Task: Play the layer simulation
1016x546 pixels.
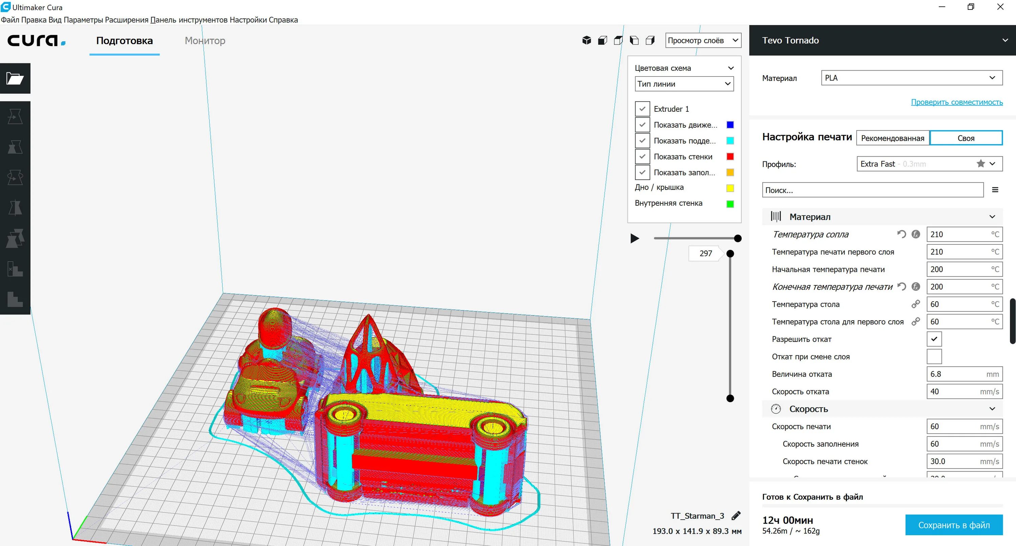Action: 634,238
